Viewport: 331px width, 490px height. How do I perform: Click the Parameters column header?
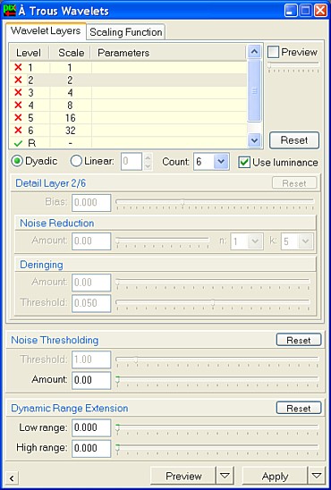coord(169,53)
